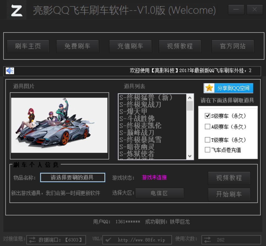Viewport: 266px width, 246px height.
Task: Go to 充值刷车 tab
Action: click(x=130, y=46)
